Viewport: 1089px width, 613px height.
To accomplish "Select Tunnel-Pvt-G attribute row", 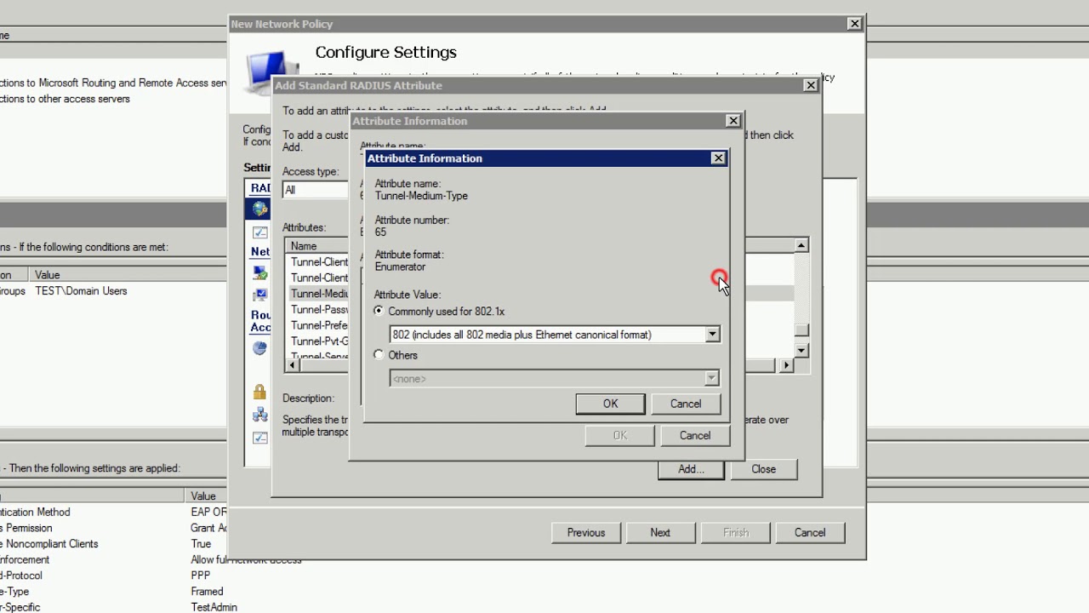I will (319, 341).
